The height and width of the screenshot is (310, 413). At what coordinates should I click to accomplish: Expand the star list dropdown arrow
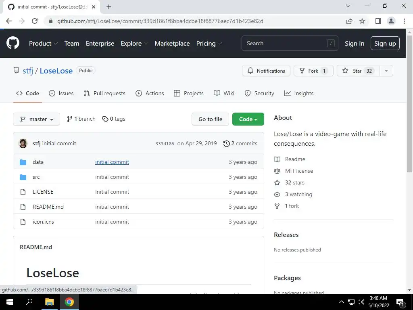click(x=386, y=71)
